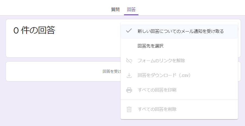Viewport: 245px width, 126px height.
Task: Click the download icon for the CSV option
Action: click(129, 76)
